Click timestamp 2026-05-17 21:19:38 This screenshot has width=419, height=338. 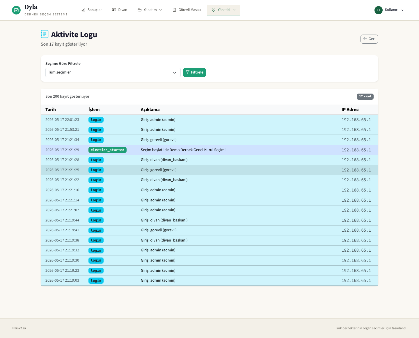[62, 240]
